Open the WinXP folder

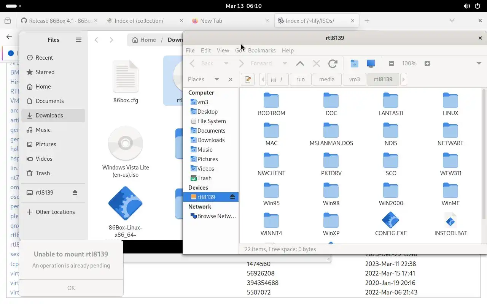point(331,225)
